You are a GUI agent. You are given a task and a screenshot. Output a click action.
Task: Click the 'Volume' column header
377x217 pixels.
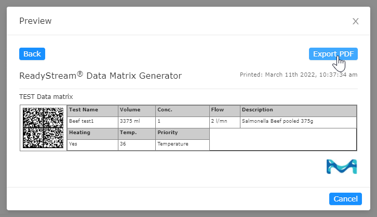[137, 111]
